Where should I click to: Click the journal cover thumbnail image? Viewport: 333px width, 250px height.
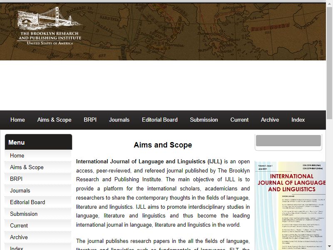[290, 206]
